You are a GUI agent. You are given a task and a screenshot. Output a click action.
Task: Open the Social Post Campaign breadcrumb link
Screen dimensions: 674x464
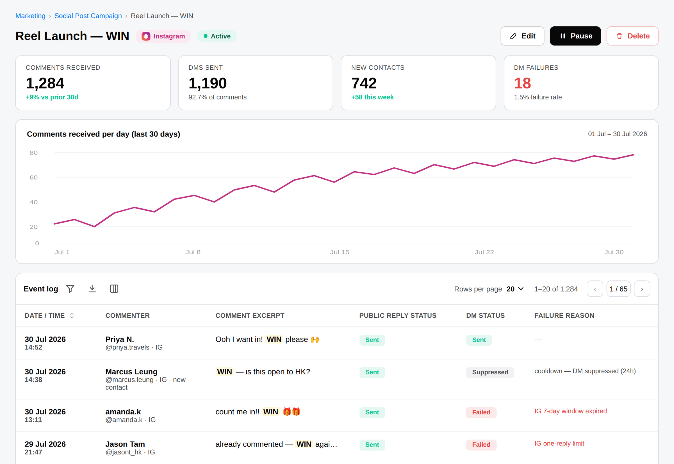click(88, 16)
